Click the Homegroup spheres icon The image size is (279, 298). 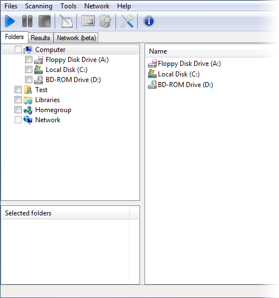(28, 110)
